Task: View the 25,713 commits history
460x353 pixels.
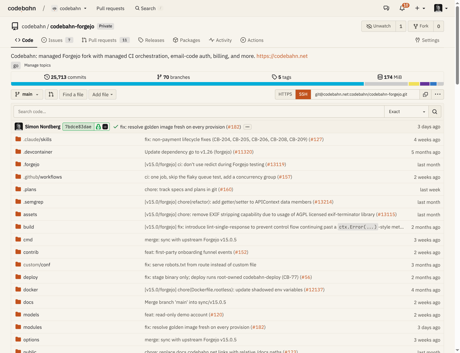Action: point(65,77)
